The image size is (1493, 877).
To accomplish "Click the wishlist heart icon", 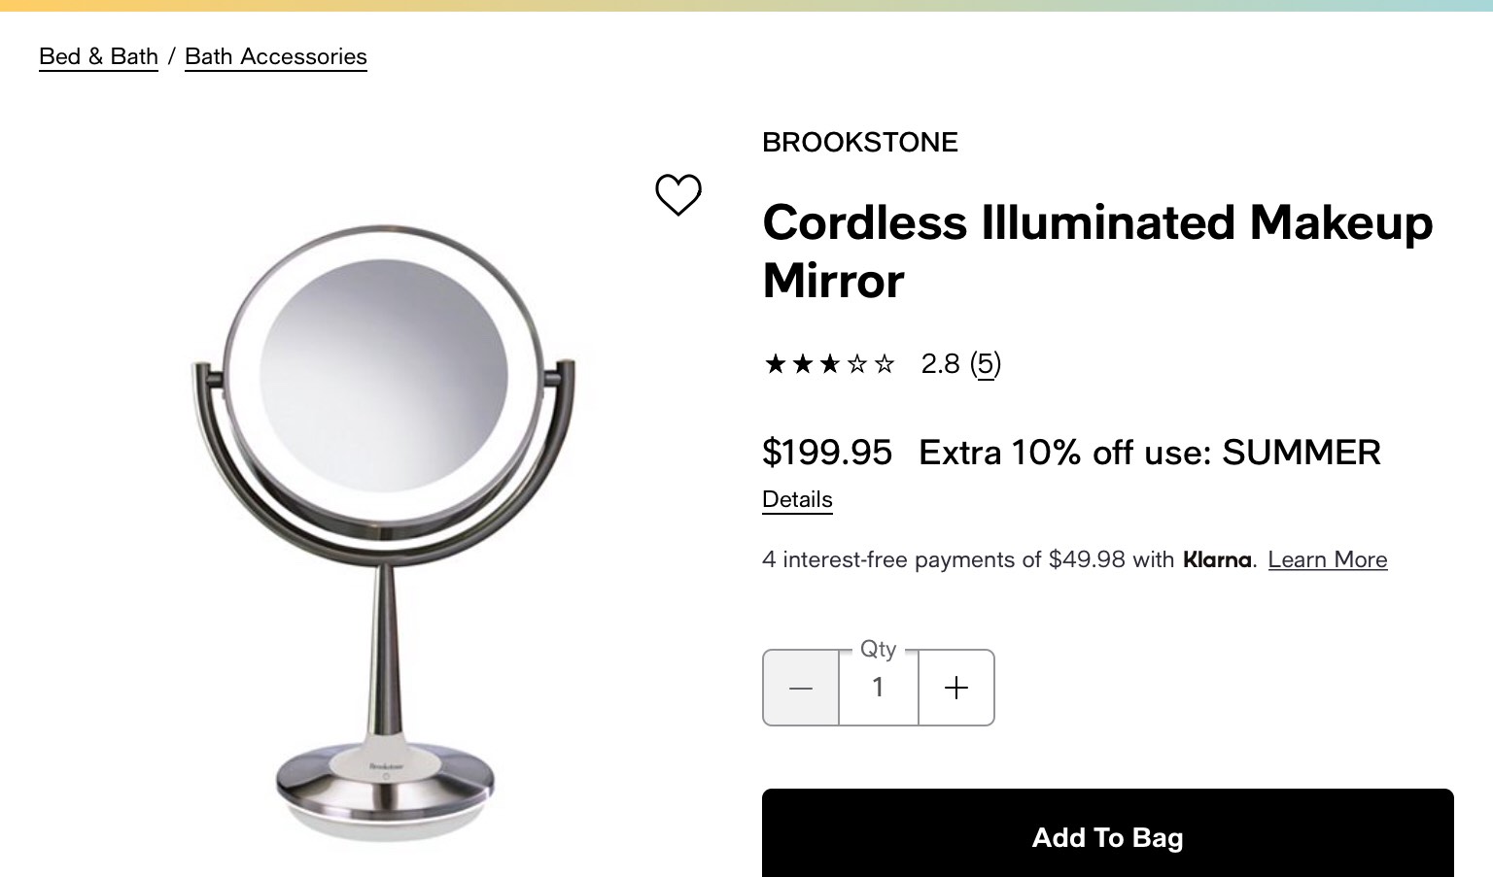I will [678, 195].
